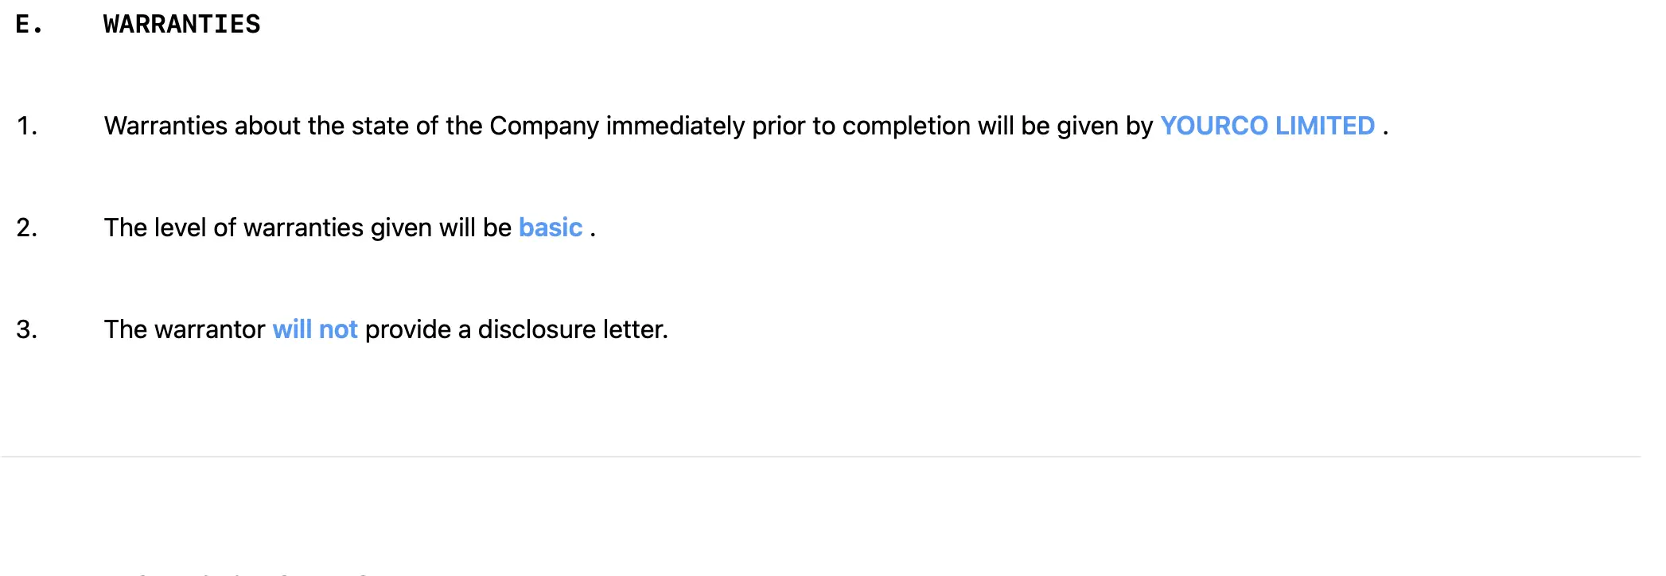The image size is (1666, 576).
Task: Click the blue 'will not' option text
Action: (x=315, y=329)
